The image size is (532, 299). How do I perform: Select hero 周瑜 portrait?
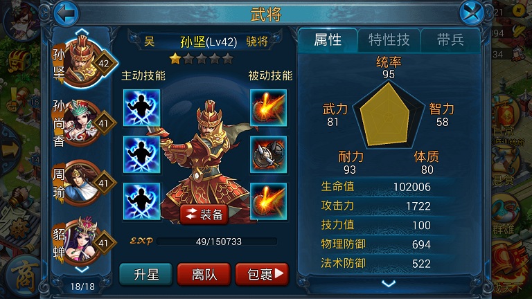pyautogui.click(x=84, y=183)
